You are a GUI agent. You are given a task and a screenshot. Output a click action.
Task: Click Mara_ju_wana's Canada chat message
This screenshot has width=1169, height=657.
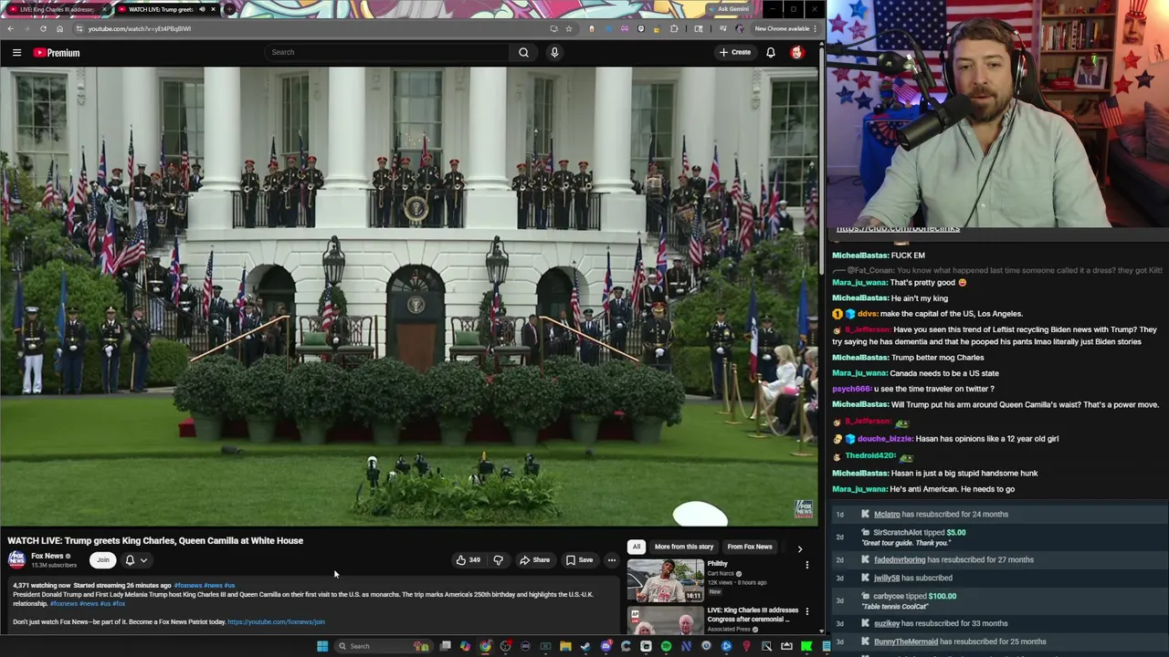point(915,373)
